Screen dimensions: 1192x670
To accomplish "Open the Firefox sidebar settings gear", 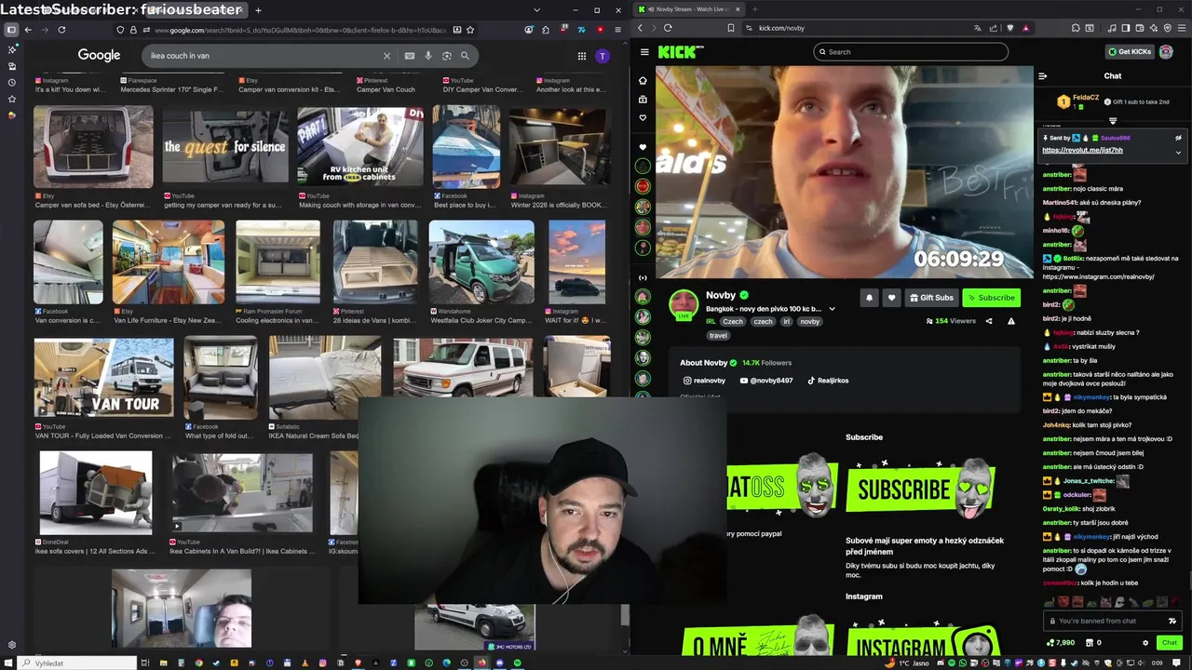I will [12, 645].
